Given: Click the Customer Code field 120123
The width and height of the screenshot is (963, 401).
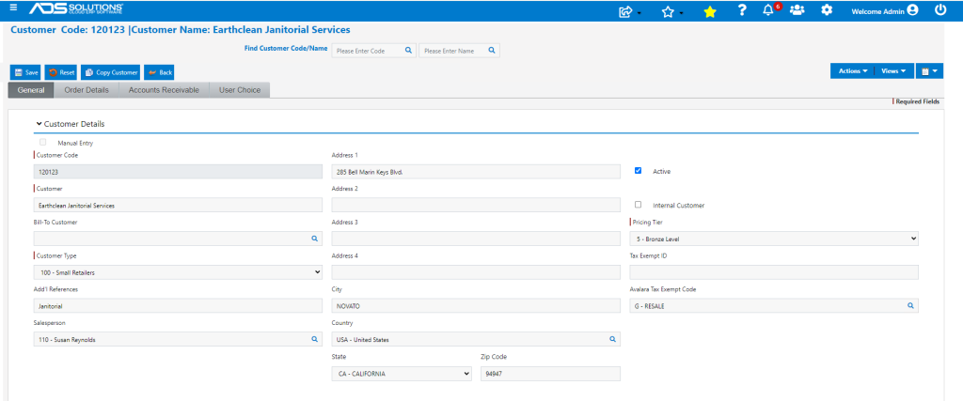Looking at the screenshot, I should [178, 172].
